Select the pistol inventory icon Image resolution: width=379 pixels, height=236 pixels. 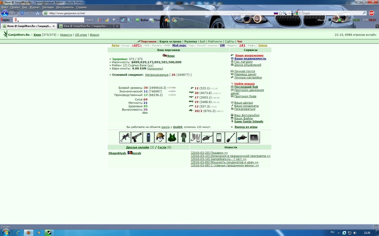coord(137,137)
